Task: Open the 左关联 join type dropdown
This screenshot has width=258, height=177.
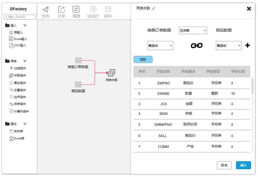Action: coord(193,31)
